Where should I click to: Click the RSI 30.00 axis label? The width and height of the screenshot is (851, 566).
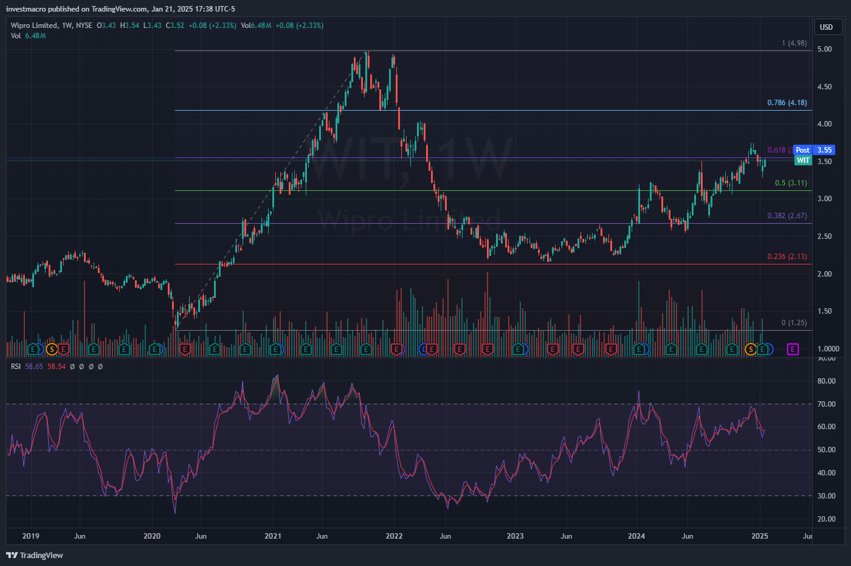827,496
